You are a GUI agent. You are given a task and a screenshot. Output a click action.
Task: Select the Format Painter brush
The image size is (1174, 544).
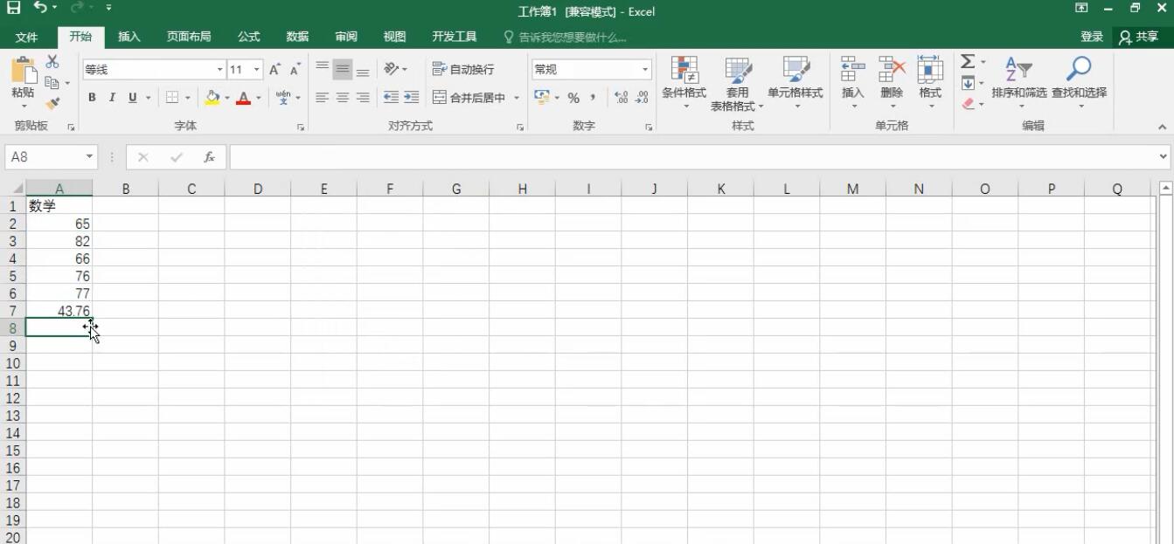click(52, 103)
